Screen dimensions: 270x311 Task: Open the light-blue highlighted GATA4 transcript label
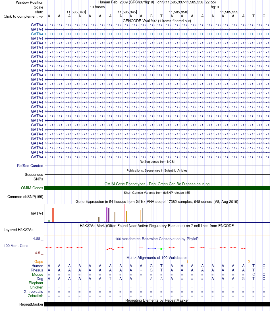(37, 34)
